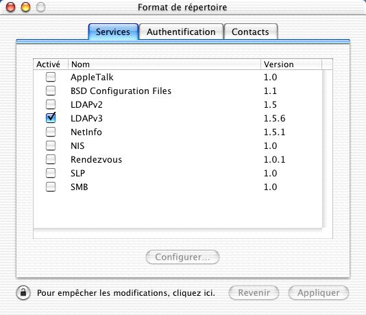Click version 1.5.6 of LDAPv3
This screenshot has width=366, height=315.
pyautogui.click(x=274, y=119)
